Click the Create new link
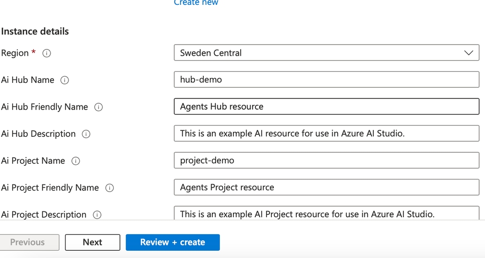This screenshot has width=485, height=258. tap(196, 3)
